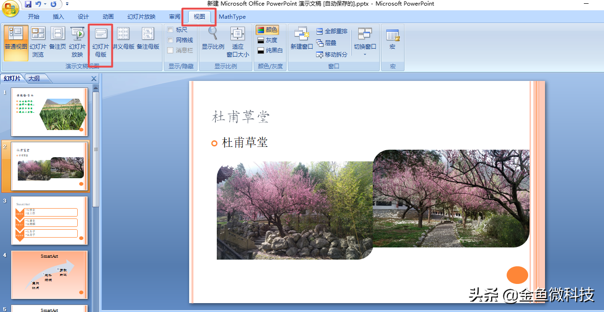Toggle the 消息栏 message bar checkbox
Screen dimensions: 604x312
tap(170, 51)
